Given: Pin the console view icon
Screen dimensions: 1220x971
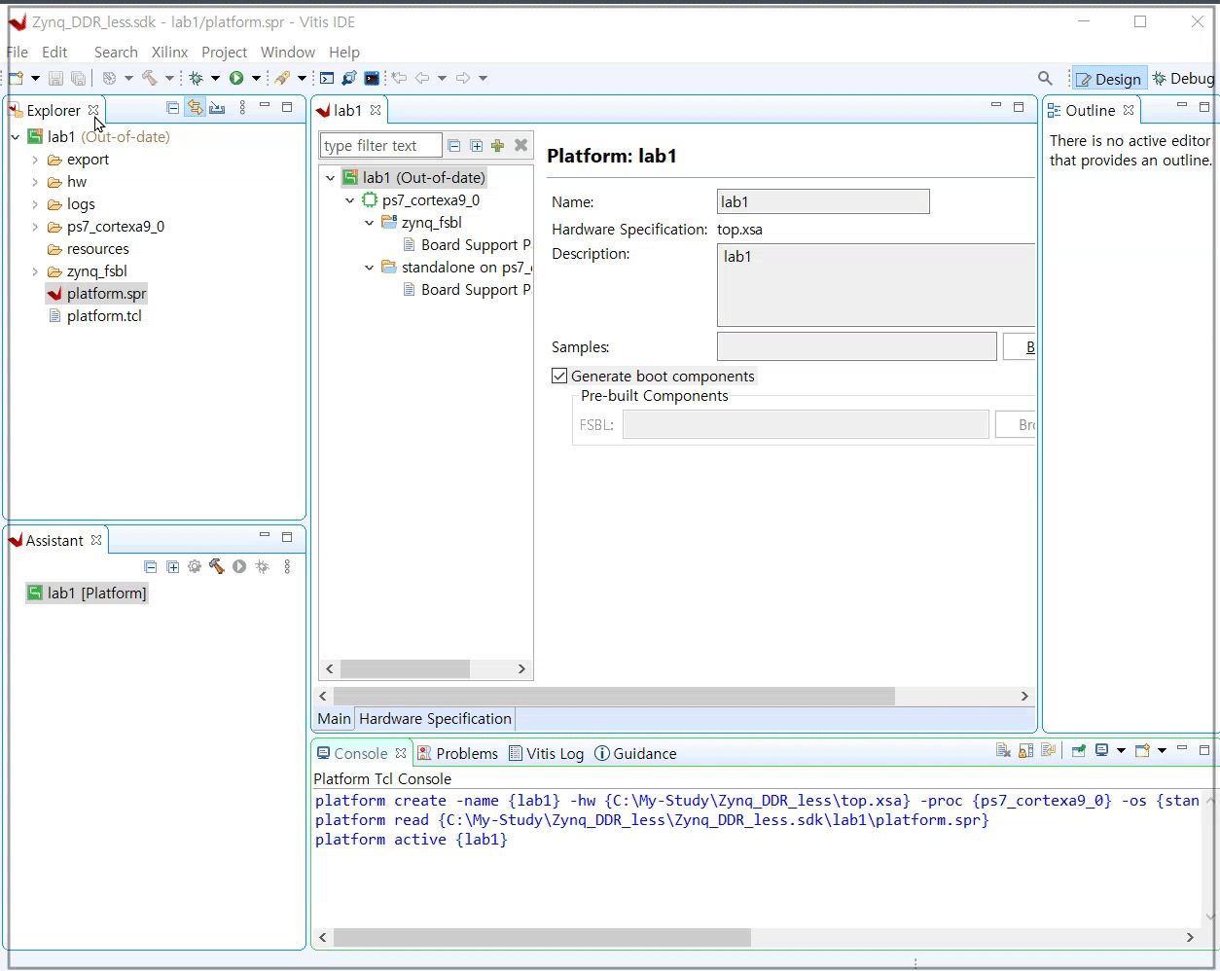Looking at the screenshot, I should tap(1078, 750).
